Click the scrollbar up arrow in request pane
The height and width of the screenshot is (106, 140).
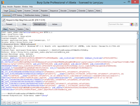coord(138,33)
